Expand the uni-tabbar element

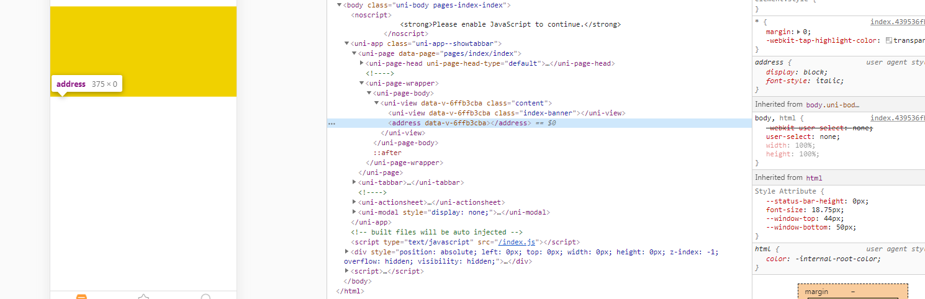(x=354, y=182)
